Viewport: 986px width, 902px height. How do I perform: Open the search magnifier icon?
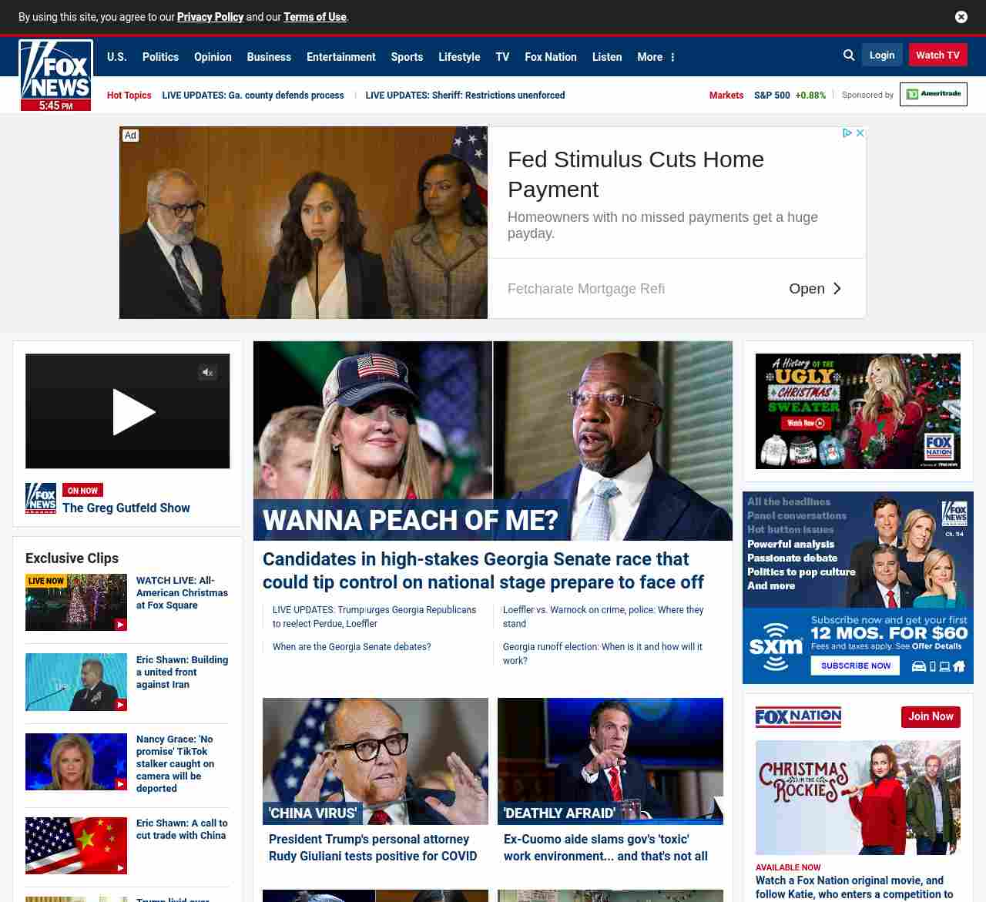click(x=849, y=55)
